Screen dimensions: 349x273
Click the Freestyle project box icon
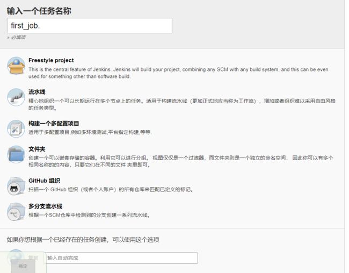[16, 66]
